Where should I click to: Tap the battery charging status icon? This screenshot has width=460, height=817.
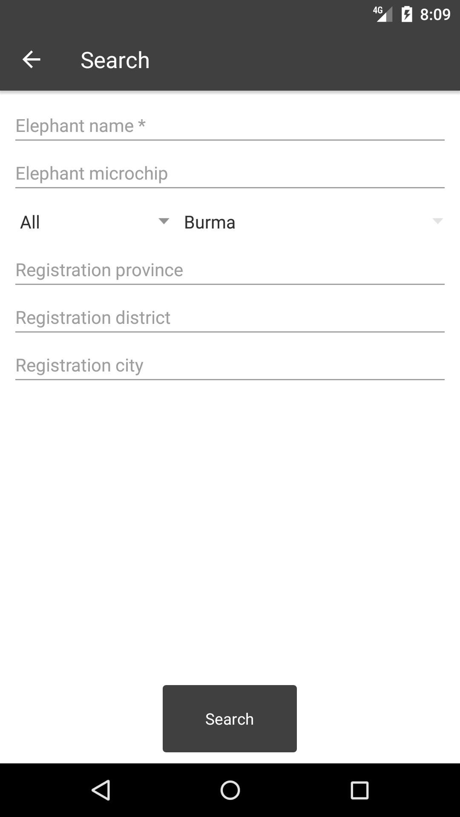click(407, 14)
